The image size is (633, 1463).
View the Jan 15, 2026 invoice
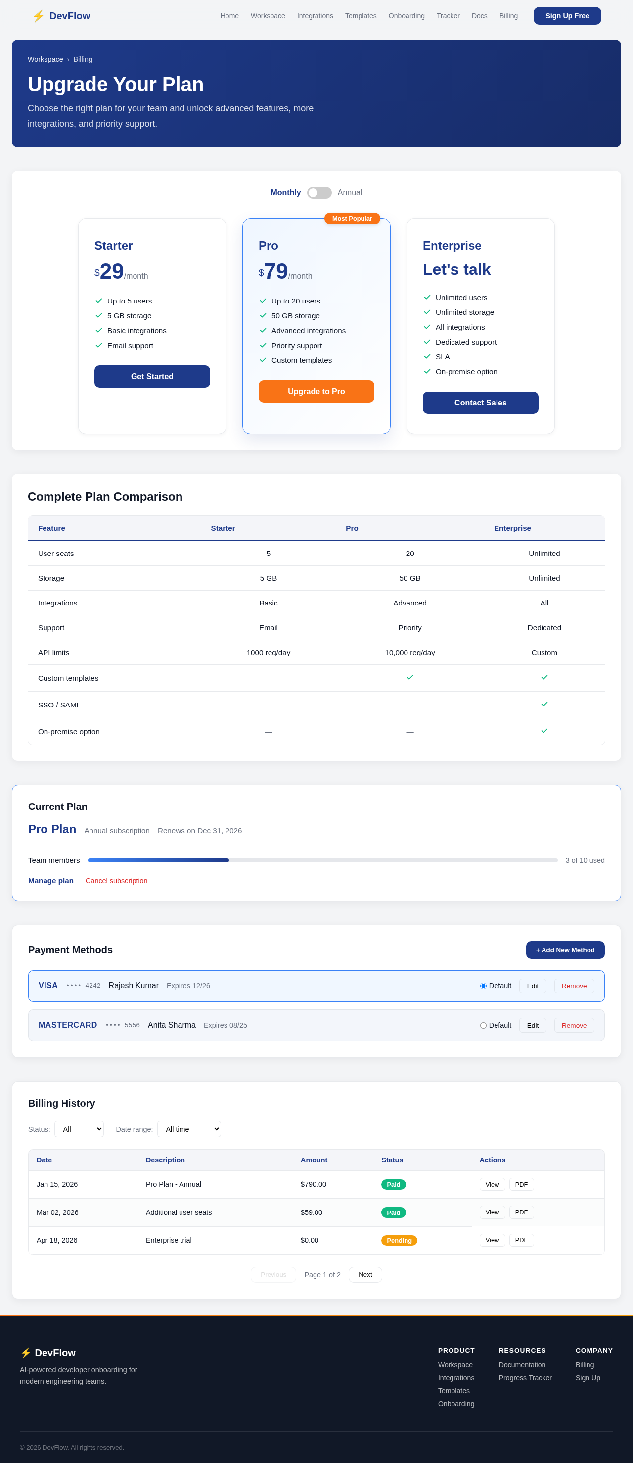click(493, 1184)
